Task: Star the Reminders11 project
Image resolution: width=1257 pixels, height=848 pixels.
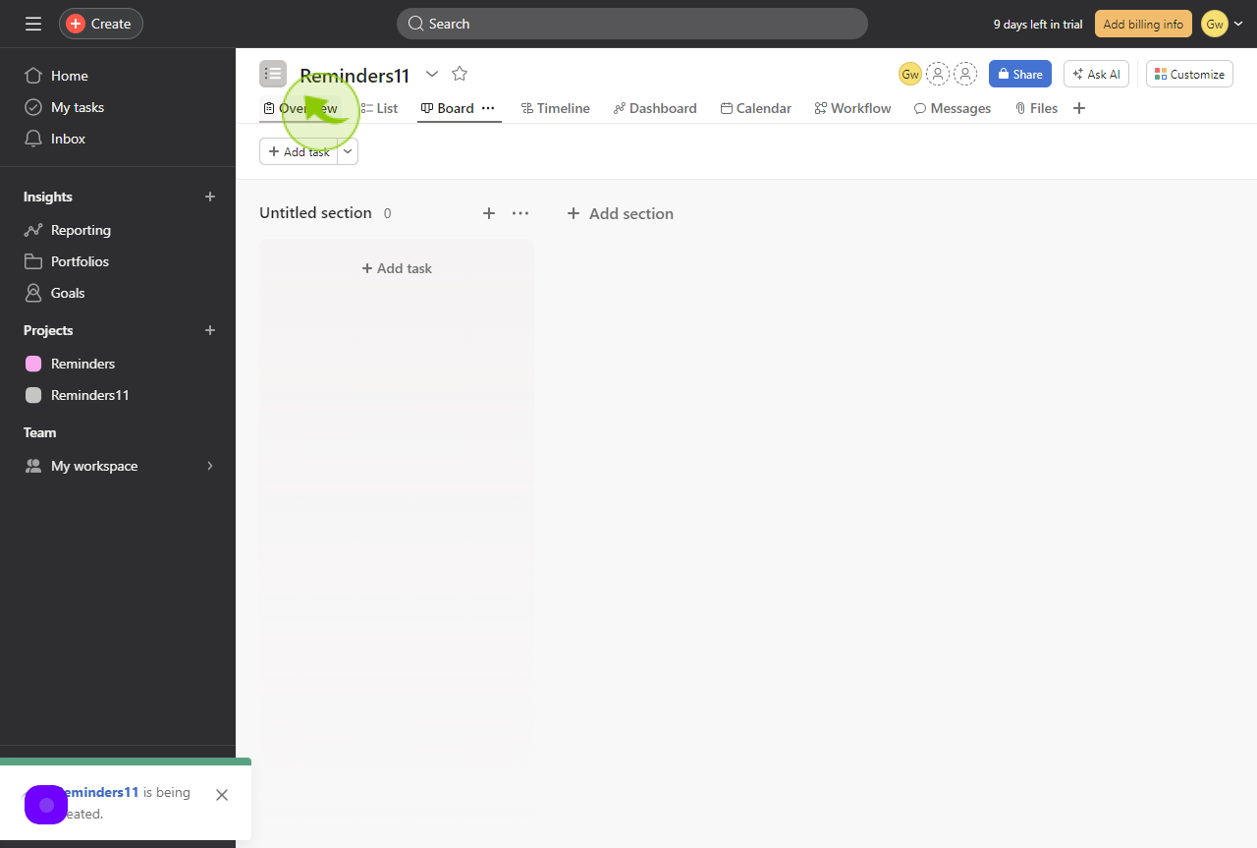Action: [460, 74]
